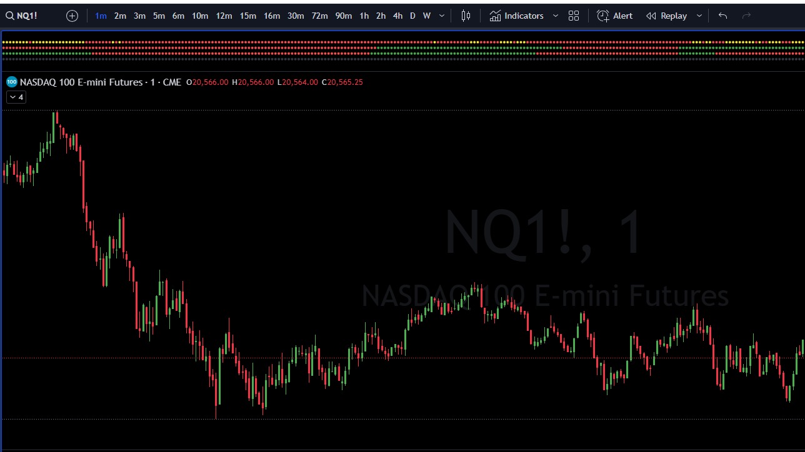Image resolution: width=805 pixels, height=452 pixels.
Task: Expand the favorite indicators dropdown arrow
Action: tap(556, 16)
